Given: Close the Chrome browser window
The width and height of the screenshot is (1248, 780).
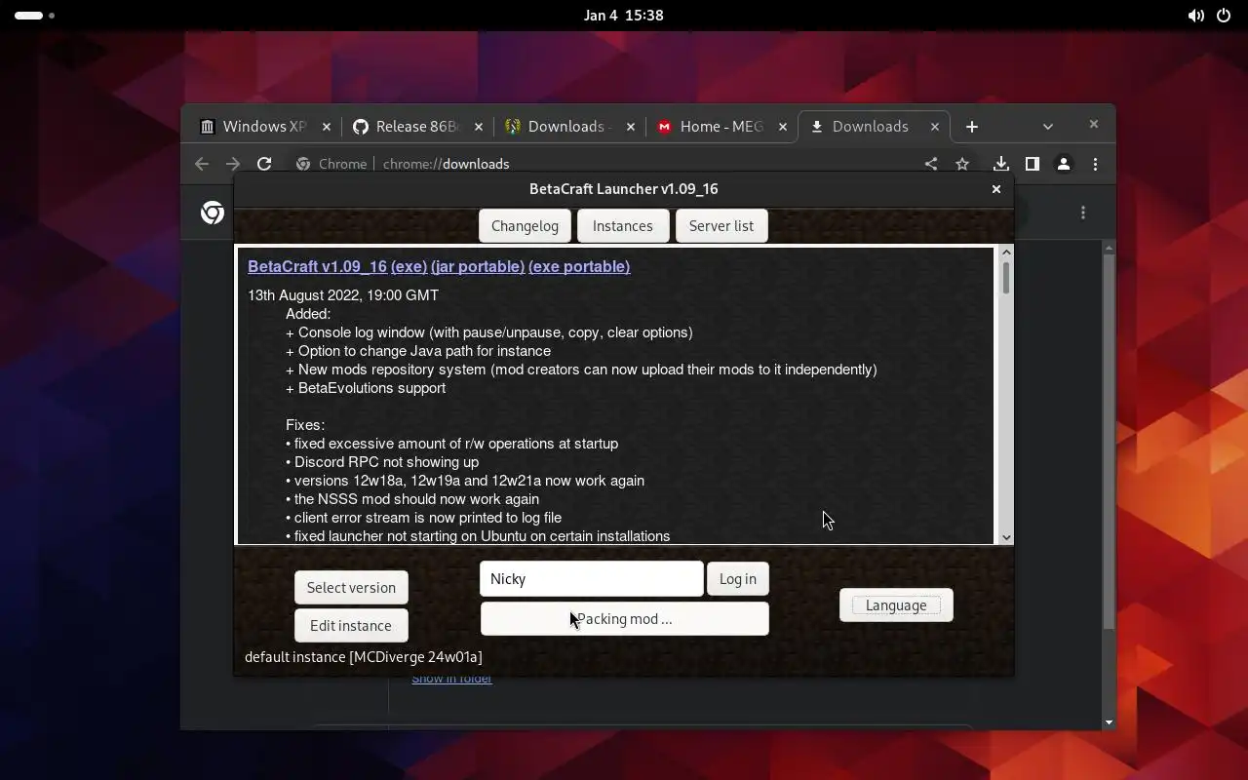Looking at the screenshot, I should [1093, 124].
